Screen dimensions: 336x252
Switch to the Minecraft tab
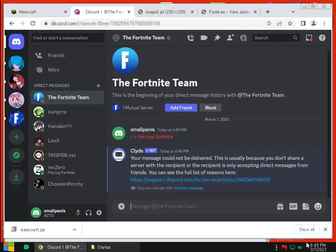(39, 12)
